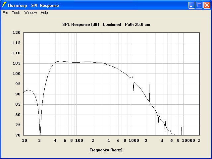
Task: Open the Tools menu
Action: pyautogui.click(x=16, y=13)
